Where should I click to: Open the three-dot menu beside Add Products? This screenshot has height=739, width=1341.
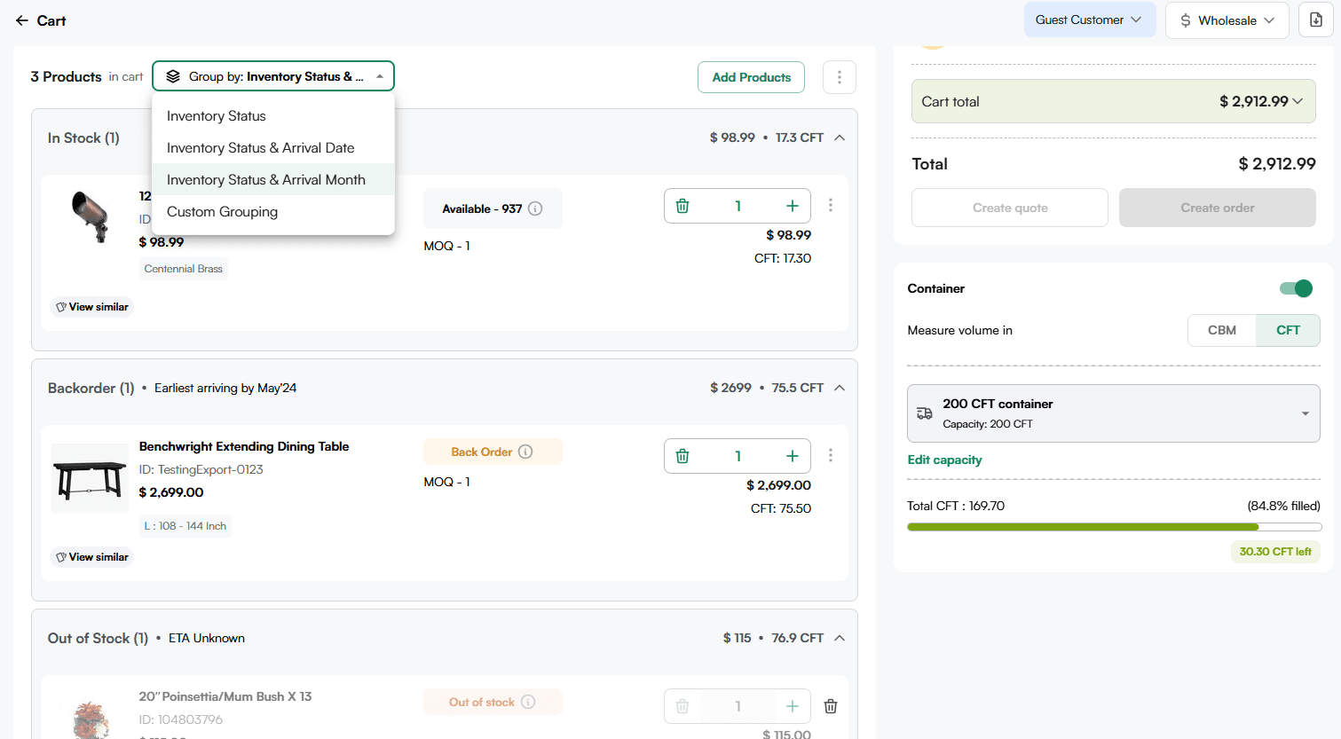pyautogui.click(x=839, y=77)
